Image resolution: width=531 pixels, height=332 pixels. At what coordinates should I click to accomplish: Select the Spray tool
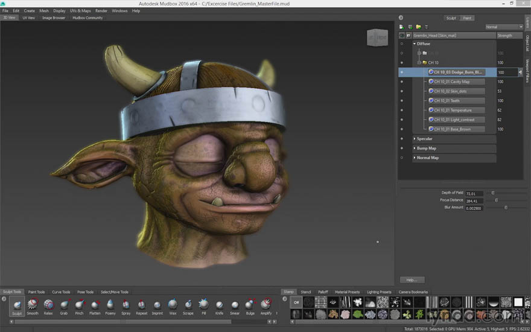coord(126,306)
